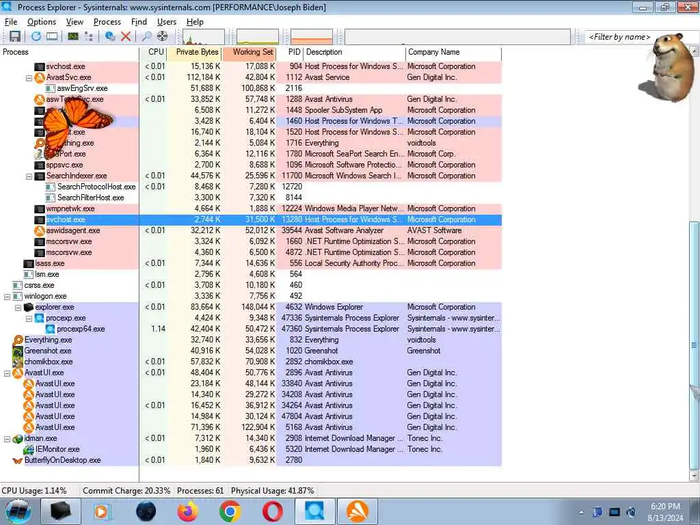The image size is (700, 525).
Task: Collapse the AvastSvc.exe tree node
Action: (x=29, y=78)
